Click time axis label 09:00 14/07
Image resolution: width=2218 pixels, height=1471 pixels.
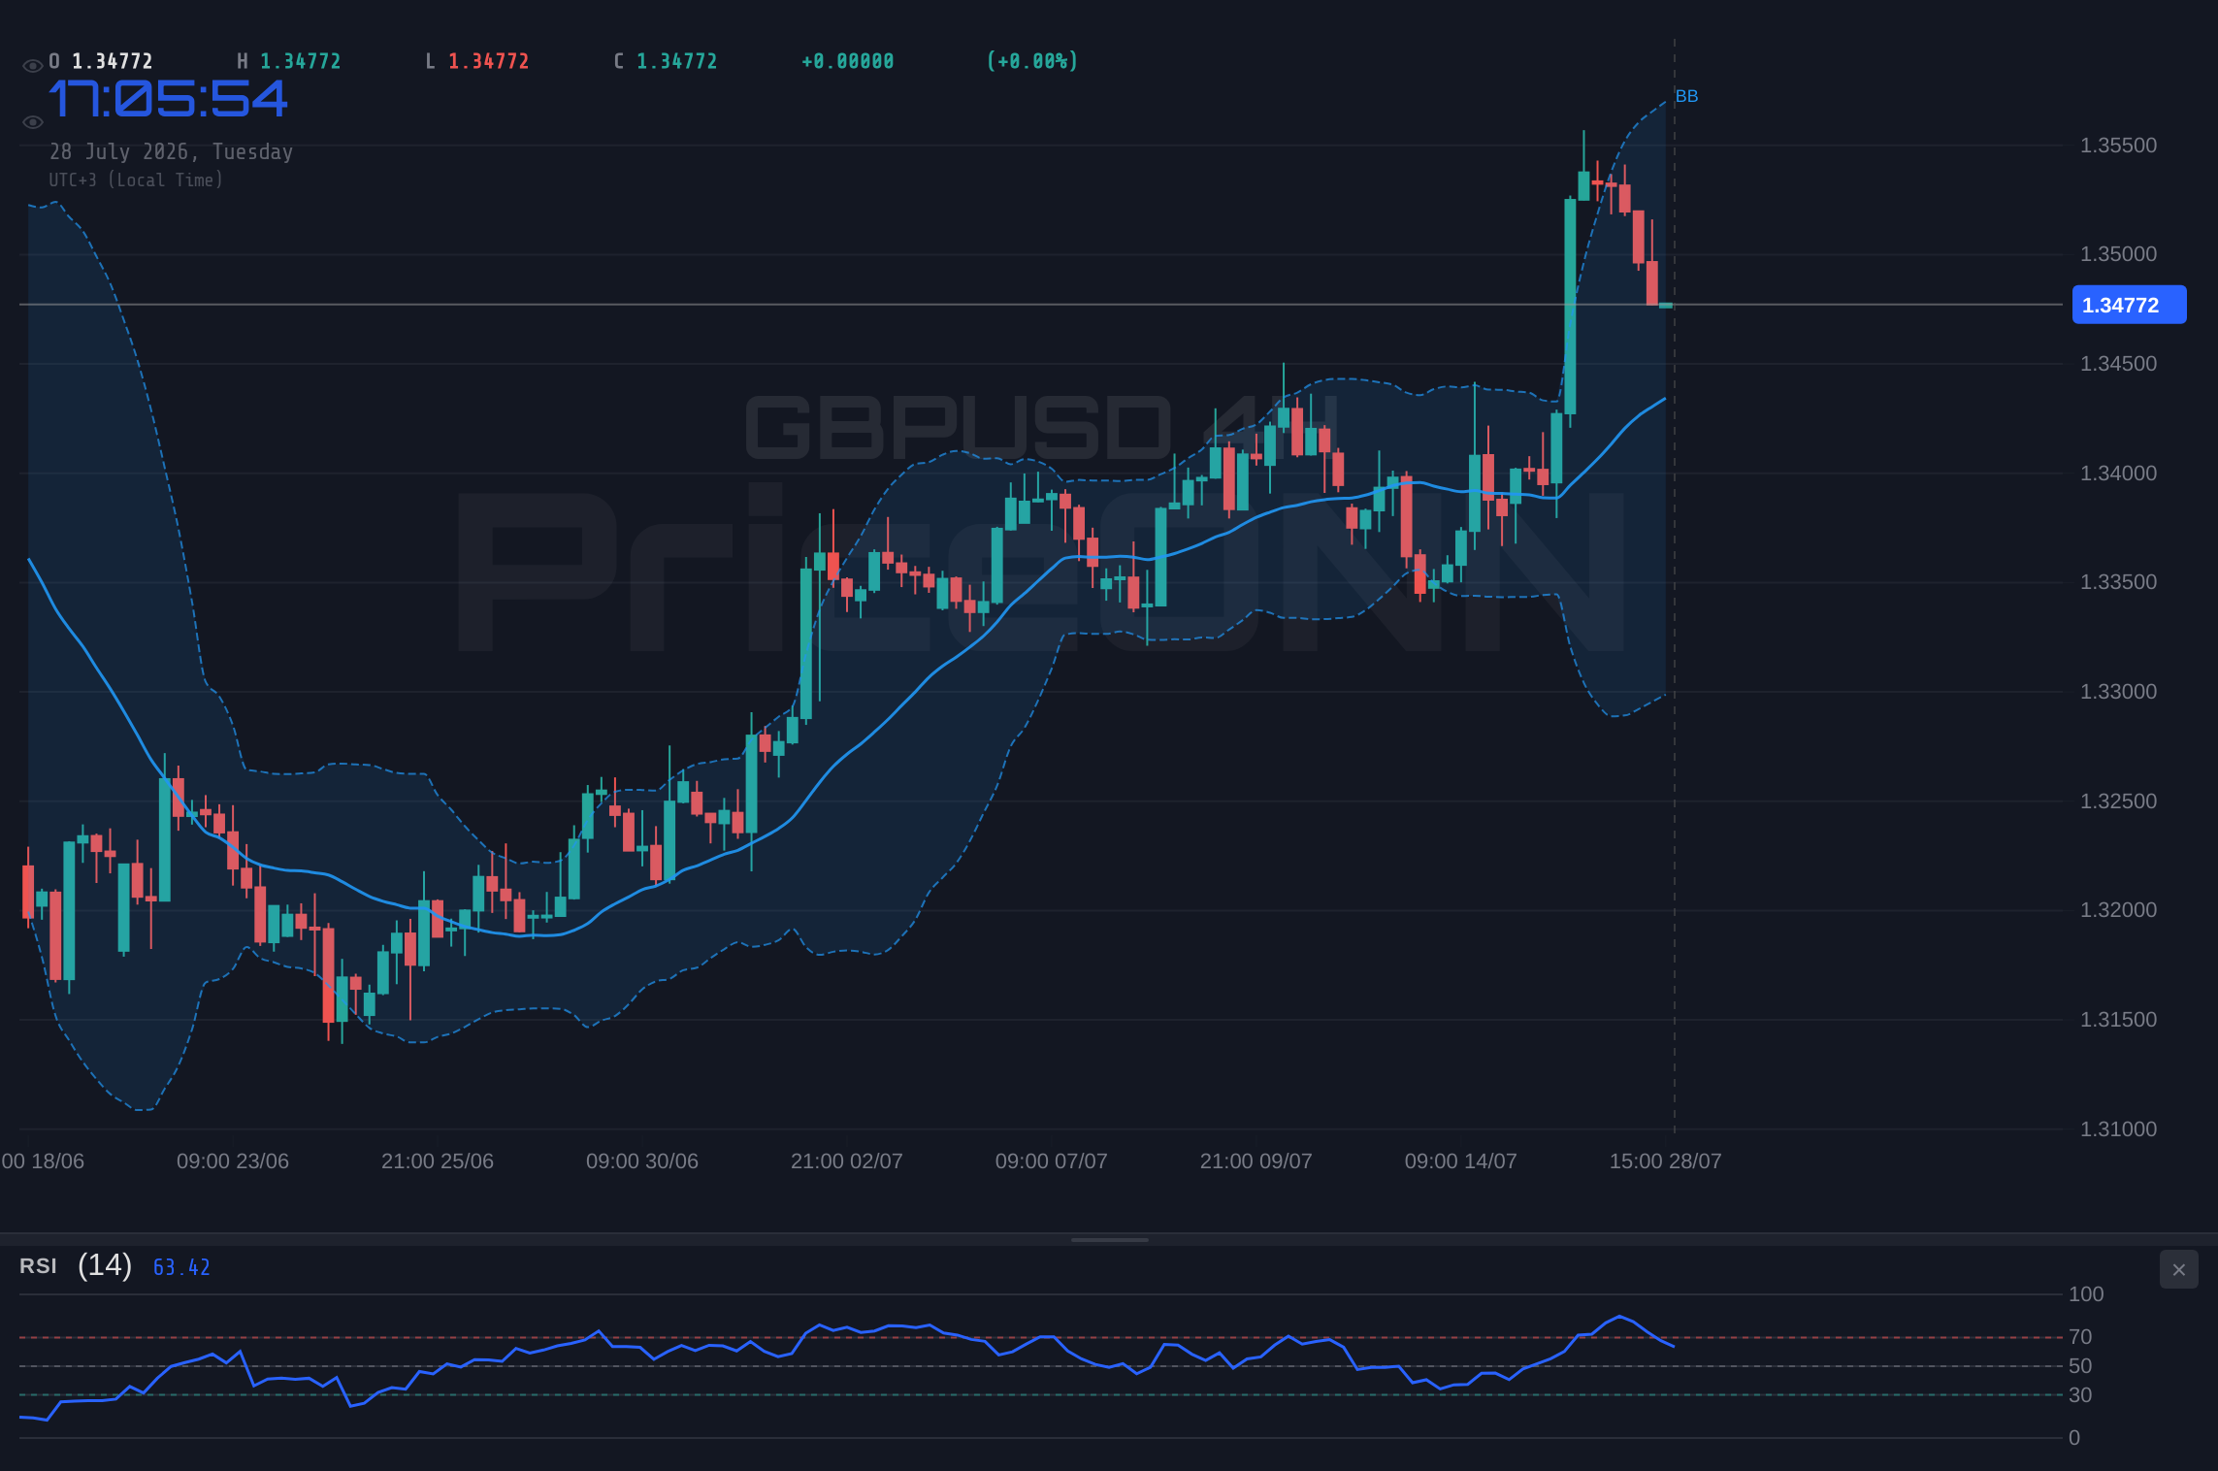tap(1461, 1161)
